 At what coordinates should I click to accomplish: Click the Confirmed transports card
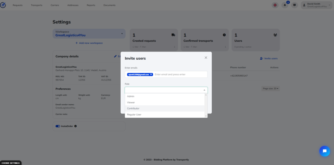coord(205,40)
